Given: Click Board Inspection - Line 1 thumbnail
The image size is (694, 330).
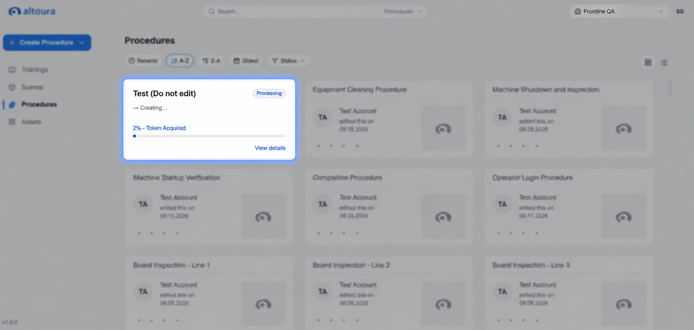Looking at the screenshot, I should [263, 304].
